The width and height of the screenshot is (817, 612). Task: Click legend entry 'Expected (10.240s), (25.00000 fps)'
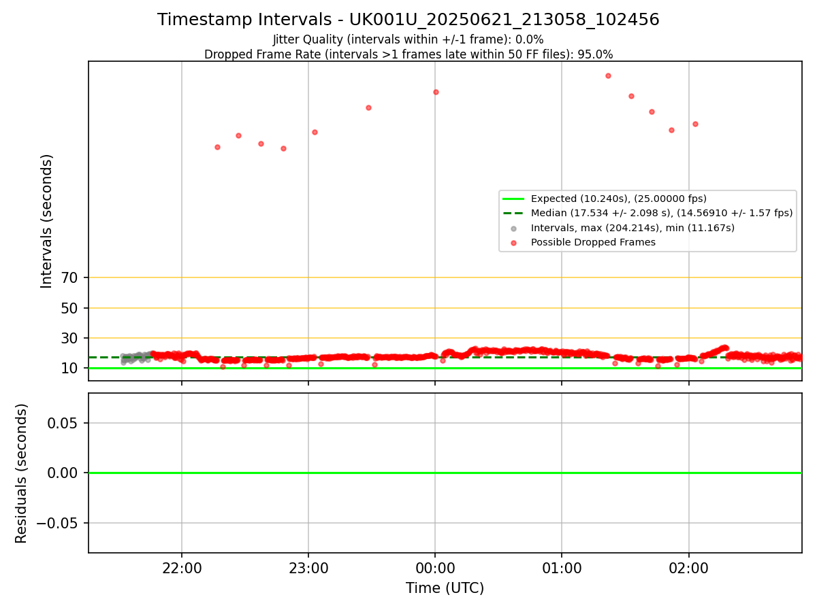tap(619, 199)
